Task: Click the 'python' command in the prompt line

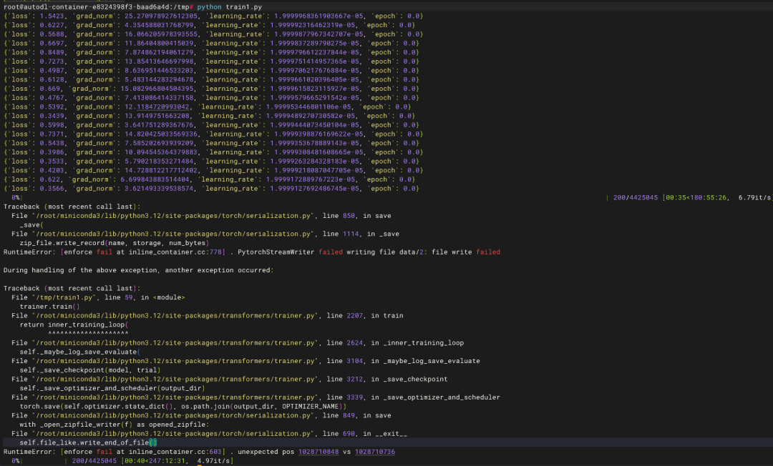Action: pos(209,7)
